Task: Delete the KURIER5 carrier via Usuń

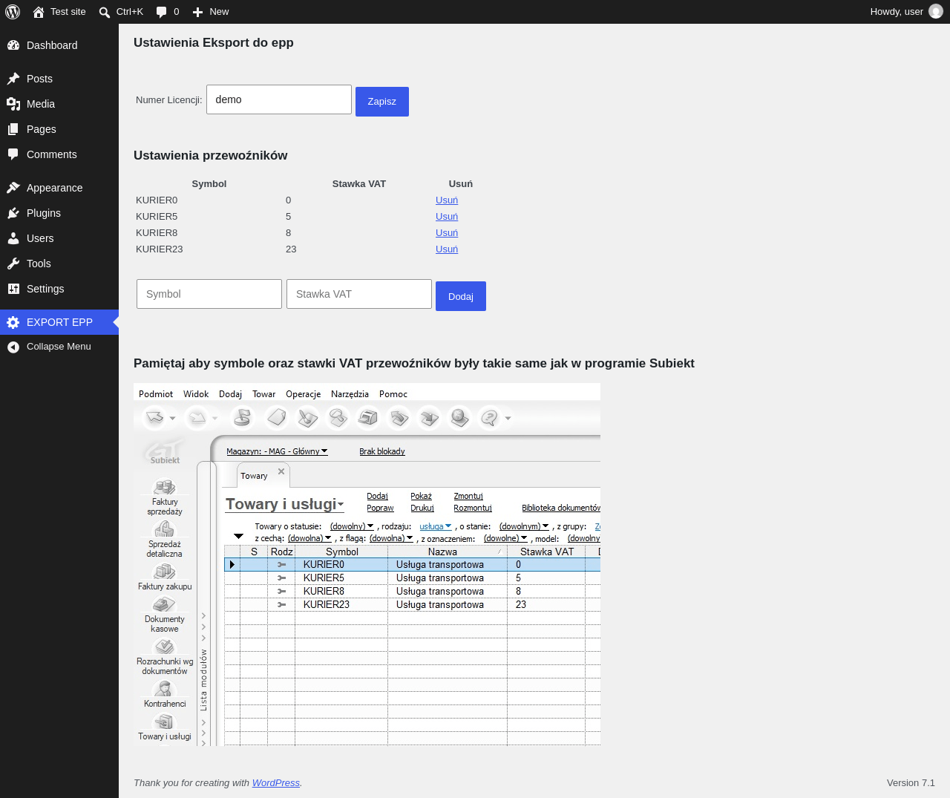Action: click(447, 217)
